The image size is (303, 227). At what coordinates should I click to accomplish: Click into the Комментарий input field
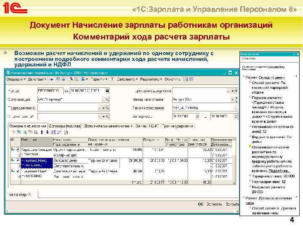(138, 195)
